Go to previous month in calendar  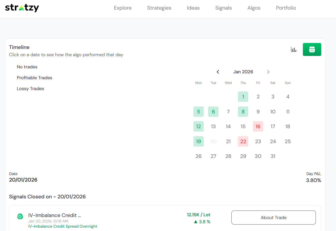(218, 72)
